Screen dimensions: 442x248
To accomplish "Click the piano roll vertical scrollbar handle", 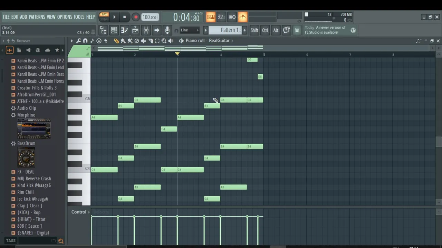I will click(439, 142).
